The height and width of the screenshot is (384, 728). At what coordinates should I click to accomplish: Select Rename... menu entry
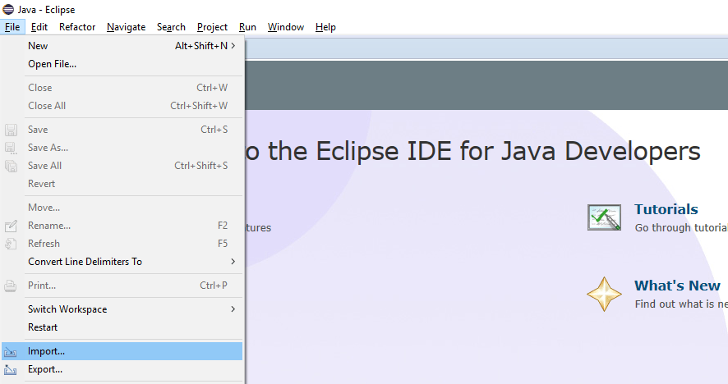click(122, 226)
